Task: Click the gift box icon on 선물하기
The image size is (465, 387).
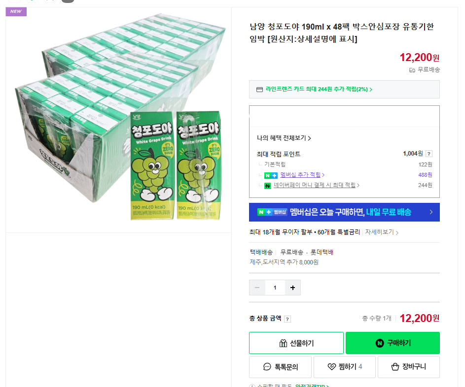Action: 283,343
